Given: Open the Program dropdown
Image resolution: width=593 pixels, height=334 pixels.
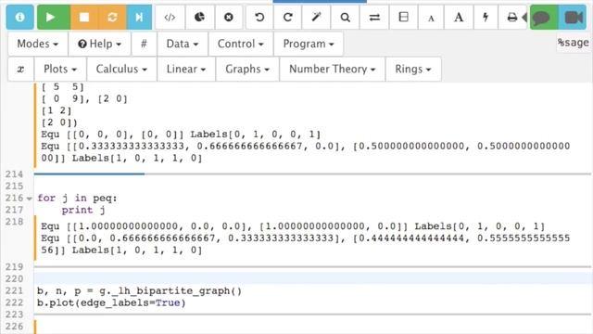Looking at the screenshot, I should (309, 44).
